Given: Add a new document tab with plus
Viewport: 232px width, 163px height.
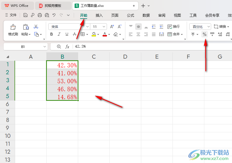Looking at the screenshot, I should click(143, 6).
